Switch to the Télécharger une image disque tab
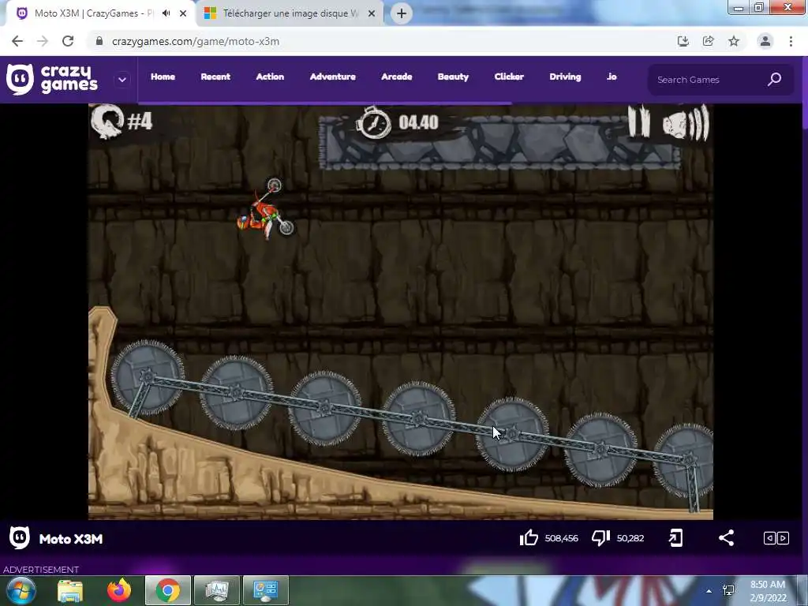808x606 pixels. click(x=290, y=13)
